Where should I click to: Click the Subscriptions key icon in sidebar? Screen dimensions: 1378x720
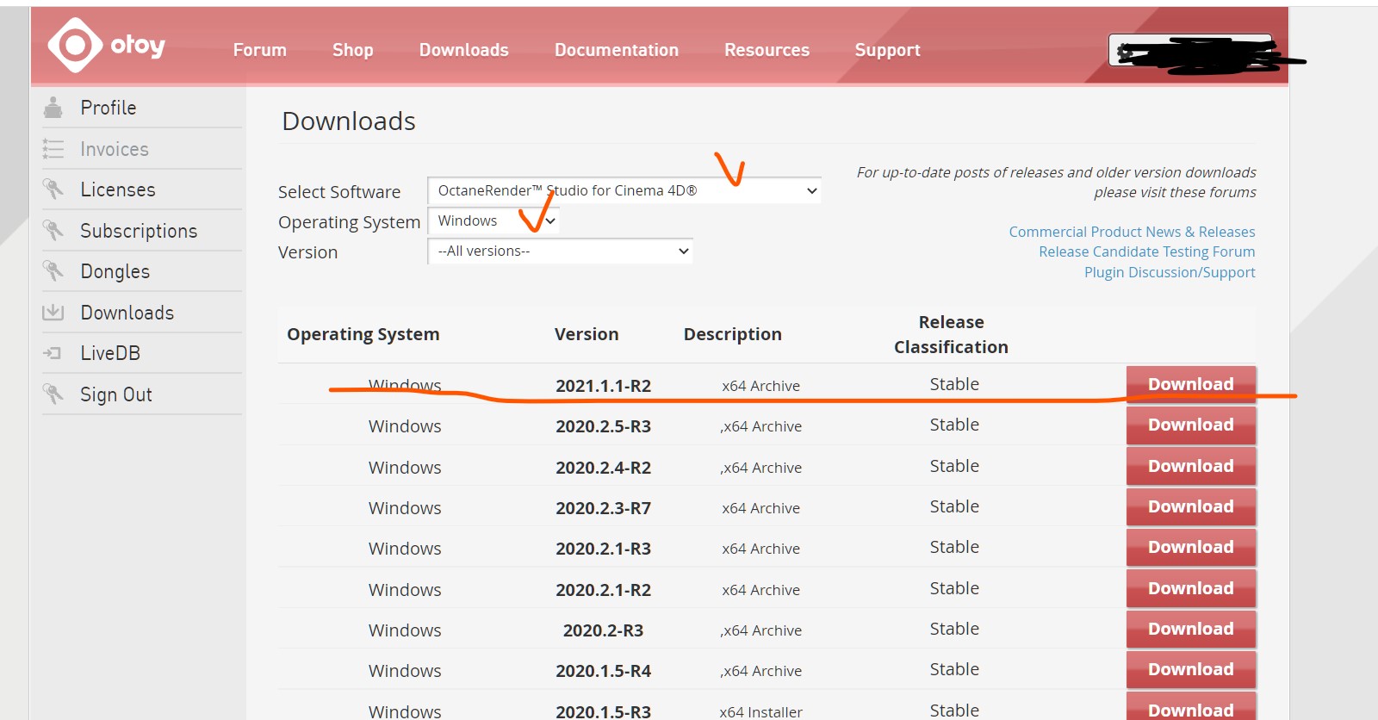(53, 231)
